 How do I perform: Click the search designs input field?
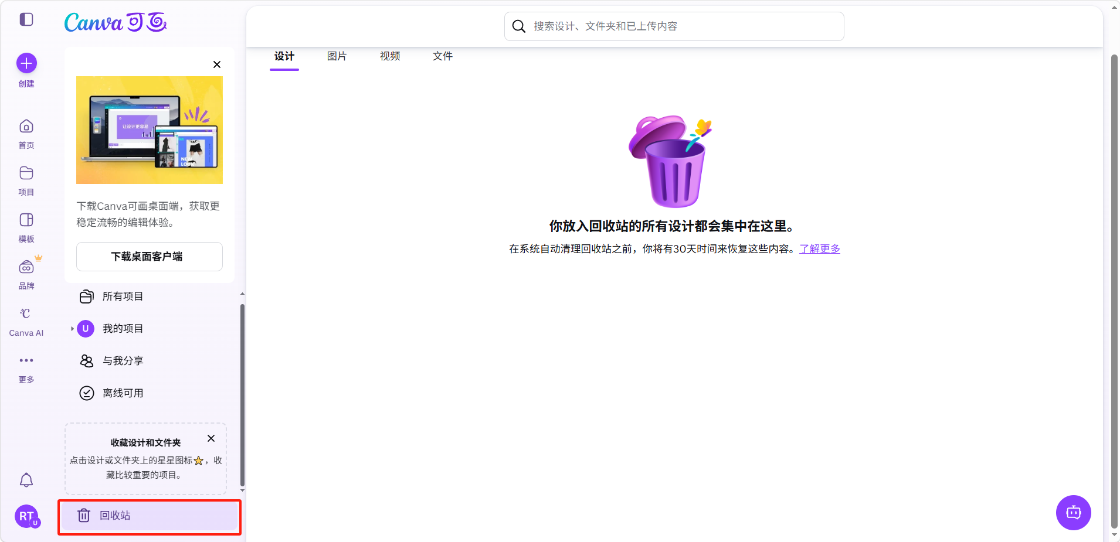(x=680, y=26)
